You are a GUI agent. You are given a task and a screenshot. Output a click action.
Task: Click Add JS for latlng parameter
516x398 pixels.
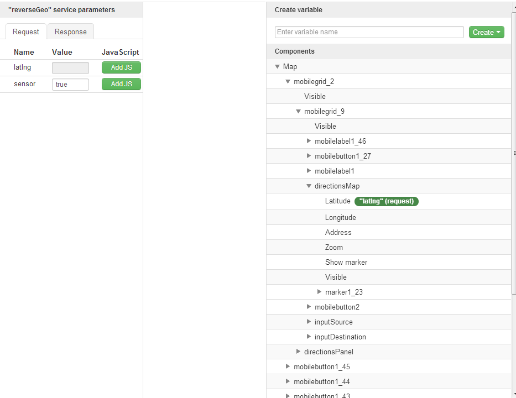(x=121, y=67)
